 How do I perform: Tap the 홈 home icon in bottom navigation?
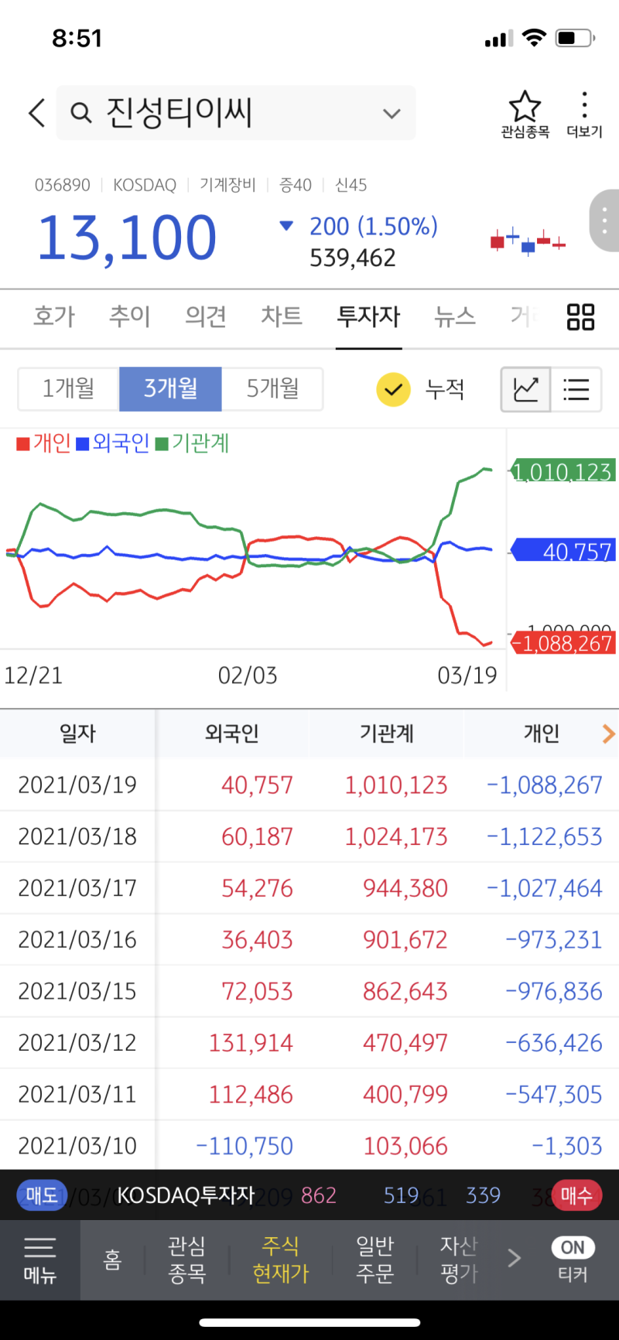point(112,1260)
